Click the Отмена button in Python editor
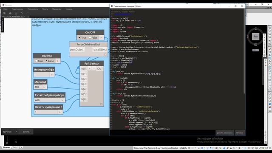The height and width of the screenshot is (153, 272). pos(240,133)
